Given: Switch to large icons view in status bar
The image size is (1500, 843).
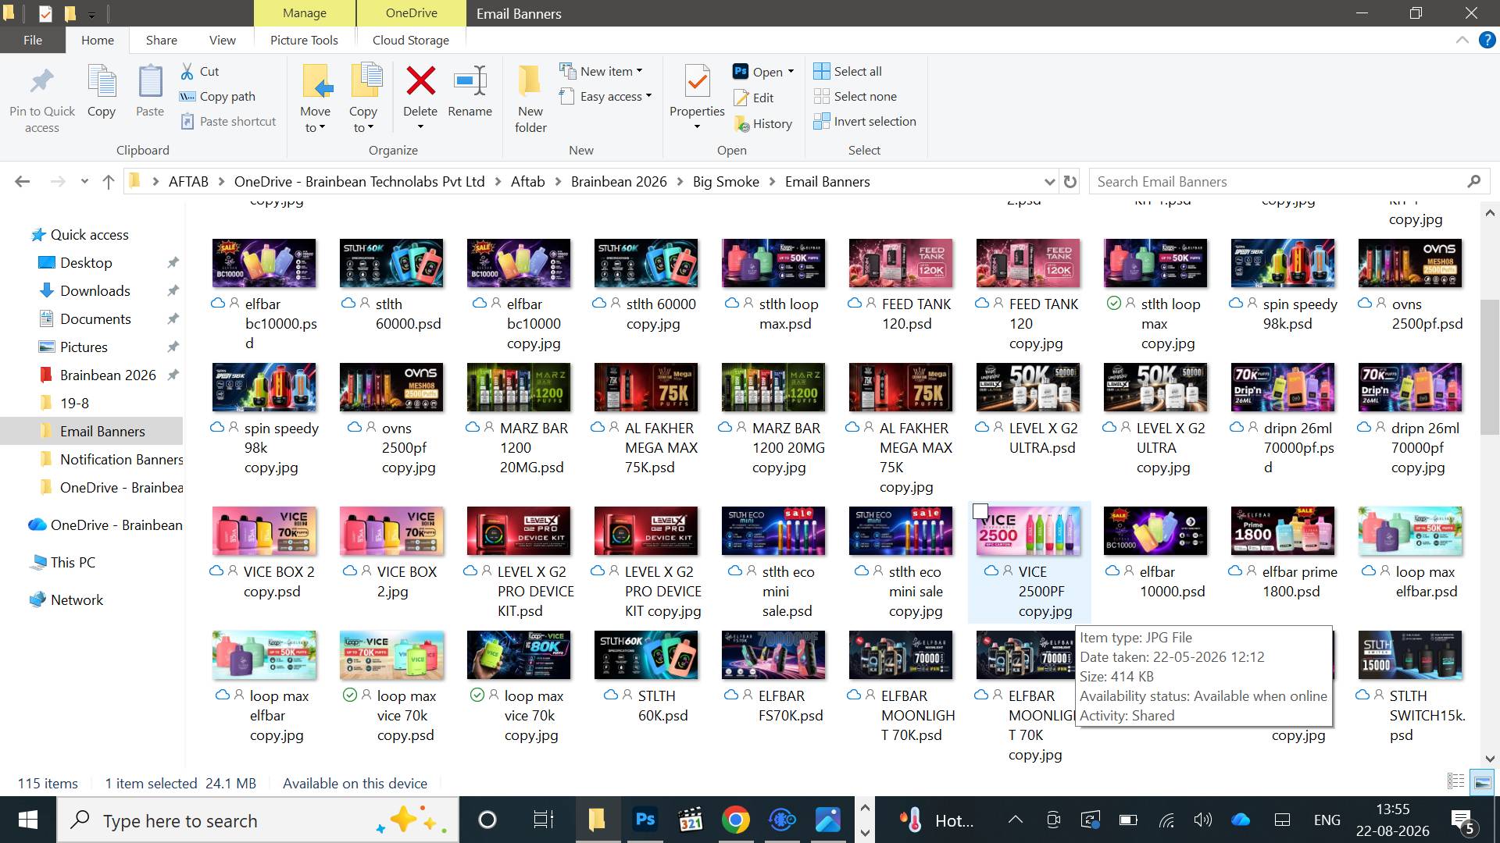Looking at the screenshot, I should (1481, 782).
